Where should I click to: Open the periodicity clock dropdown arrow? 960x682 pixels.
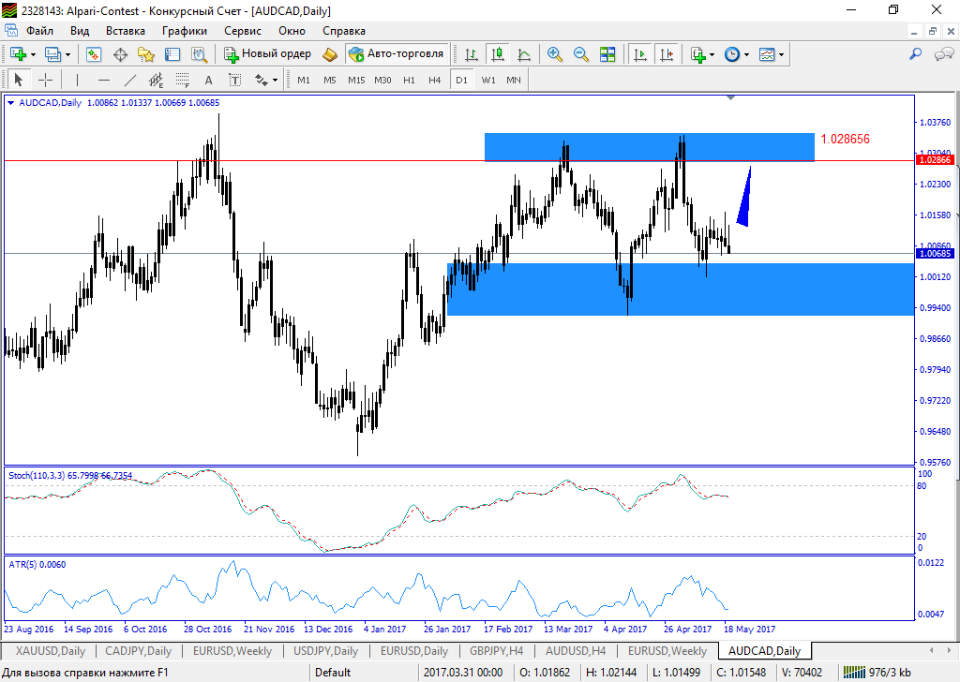746,55
